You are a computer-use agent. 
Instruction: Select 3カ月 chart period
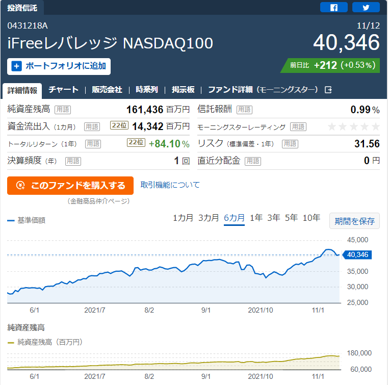[x=209, y=218]
